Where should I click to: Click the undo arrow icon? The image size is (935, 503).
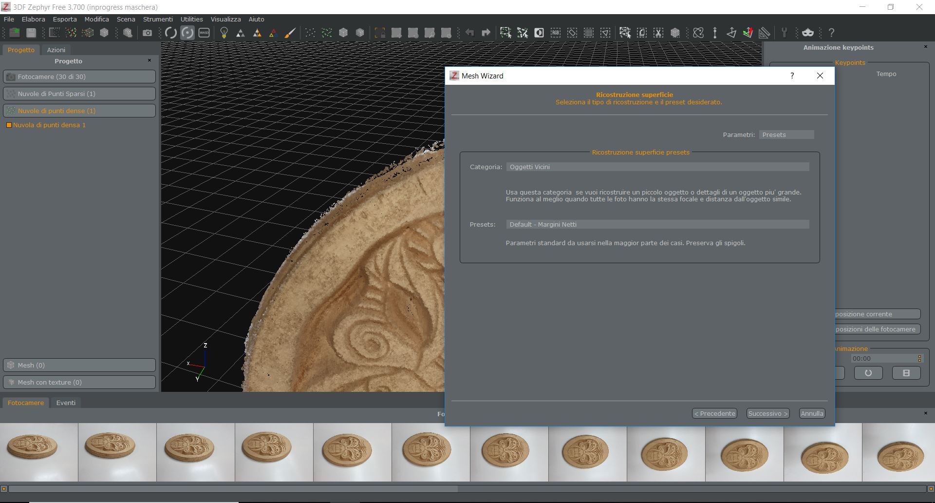(469, 33)
